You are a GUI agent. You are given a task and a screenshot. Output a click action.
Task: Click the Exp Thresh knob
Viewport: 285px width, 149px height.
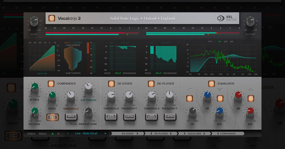(89, 88)
